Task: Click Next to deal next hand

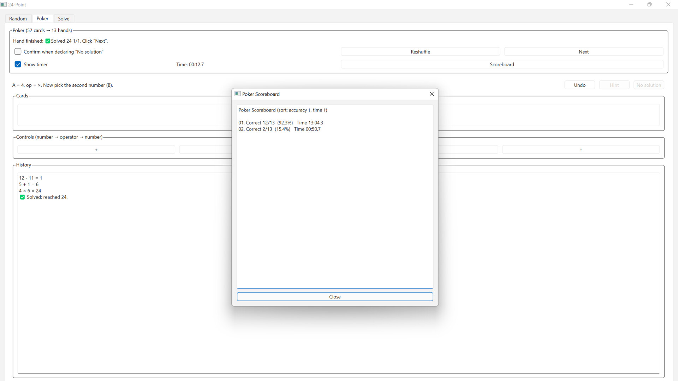Action: 583,52
